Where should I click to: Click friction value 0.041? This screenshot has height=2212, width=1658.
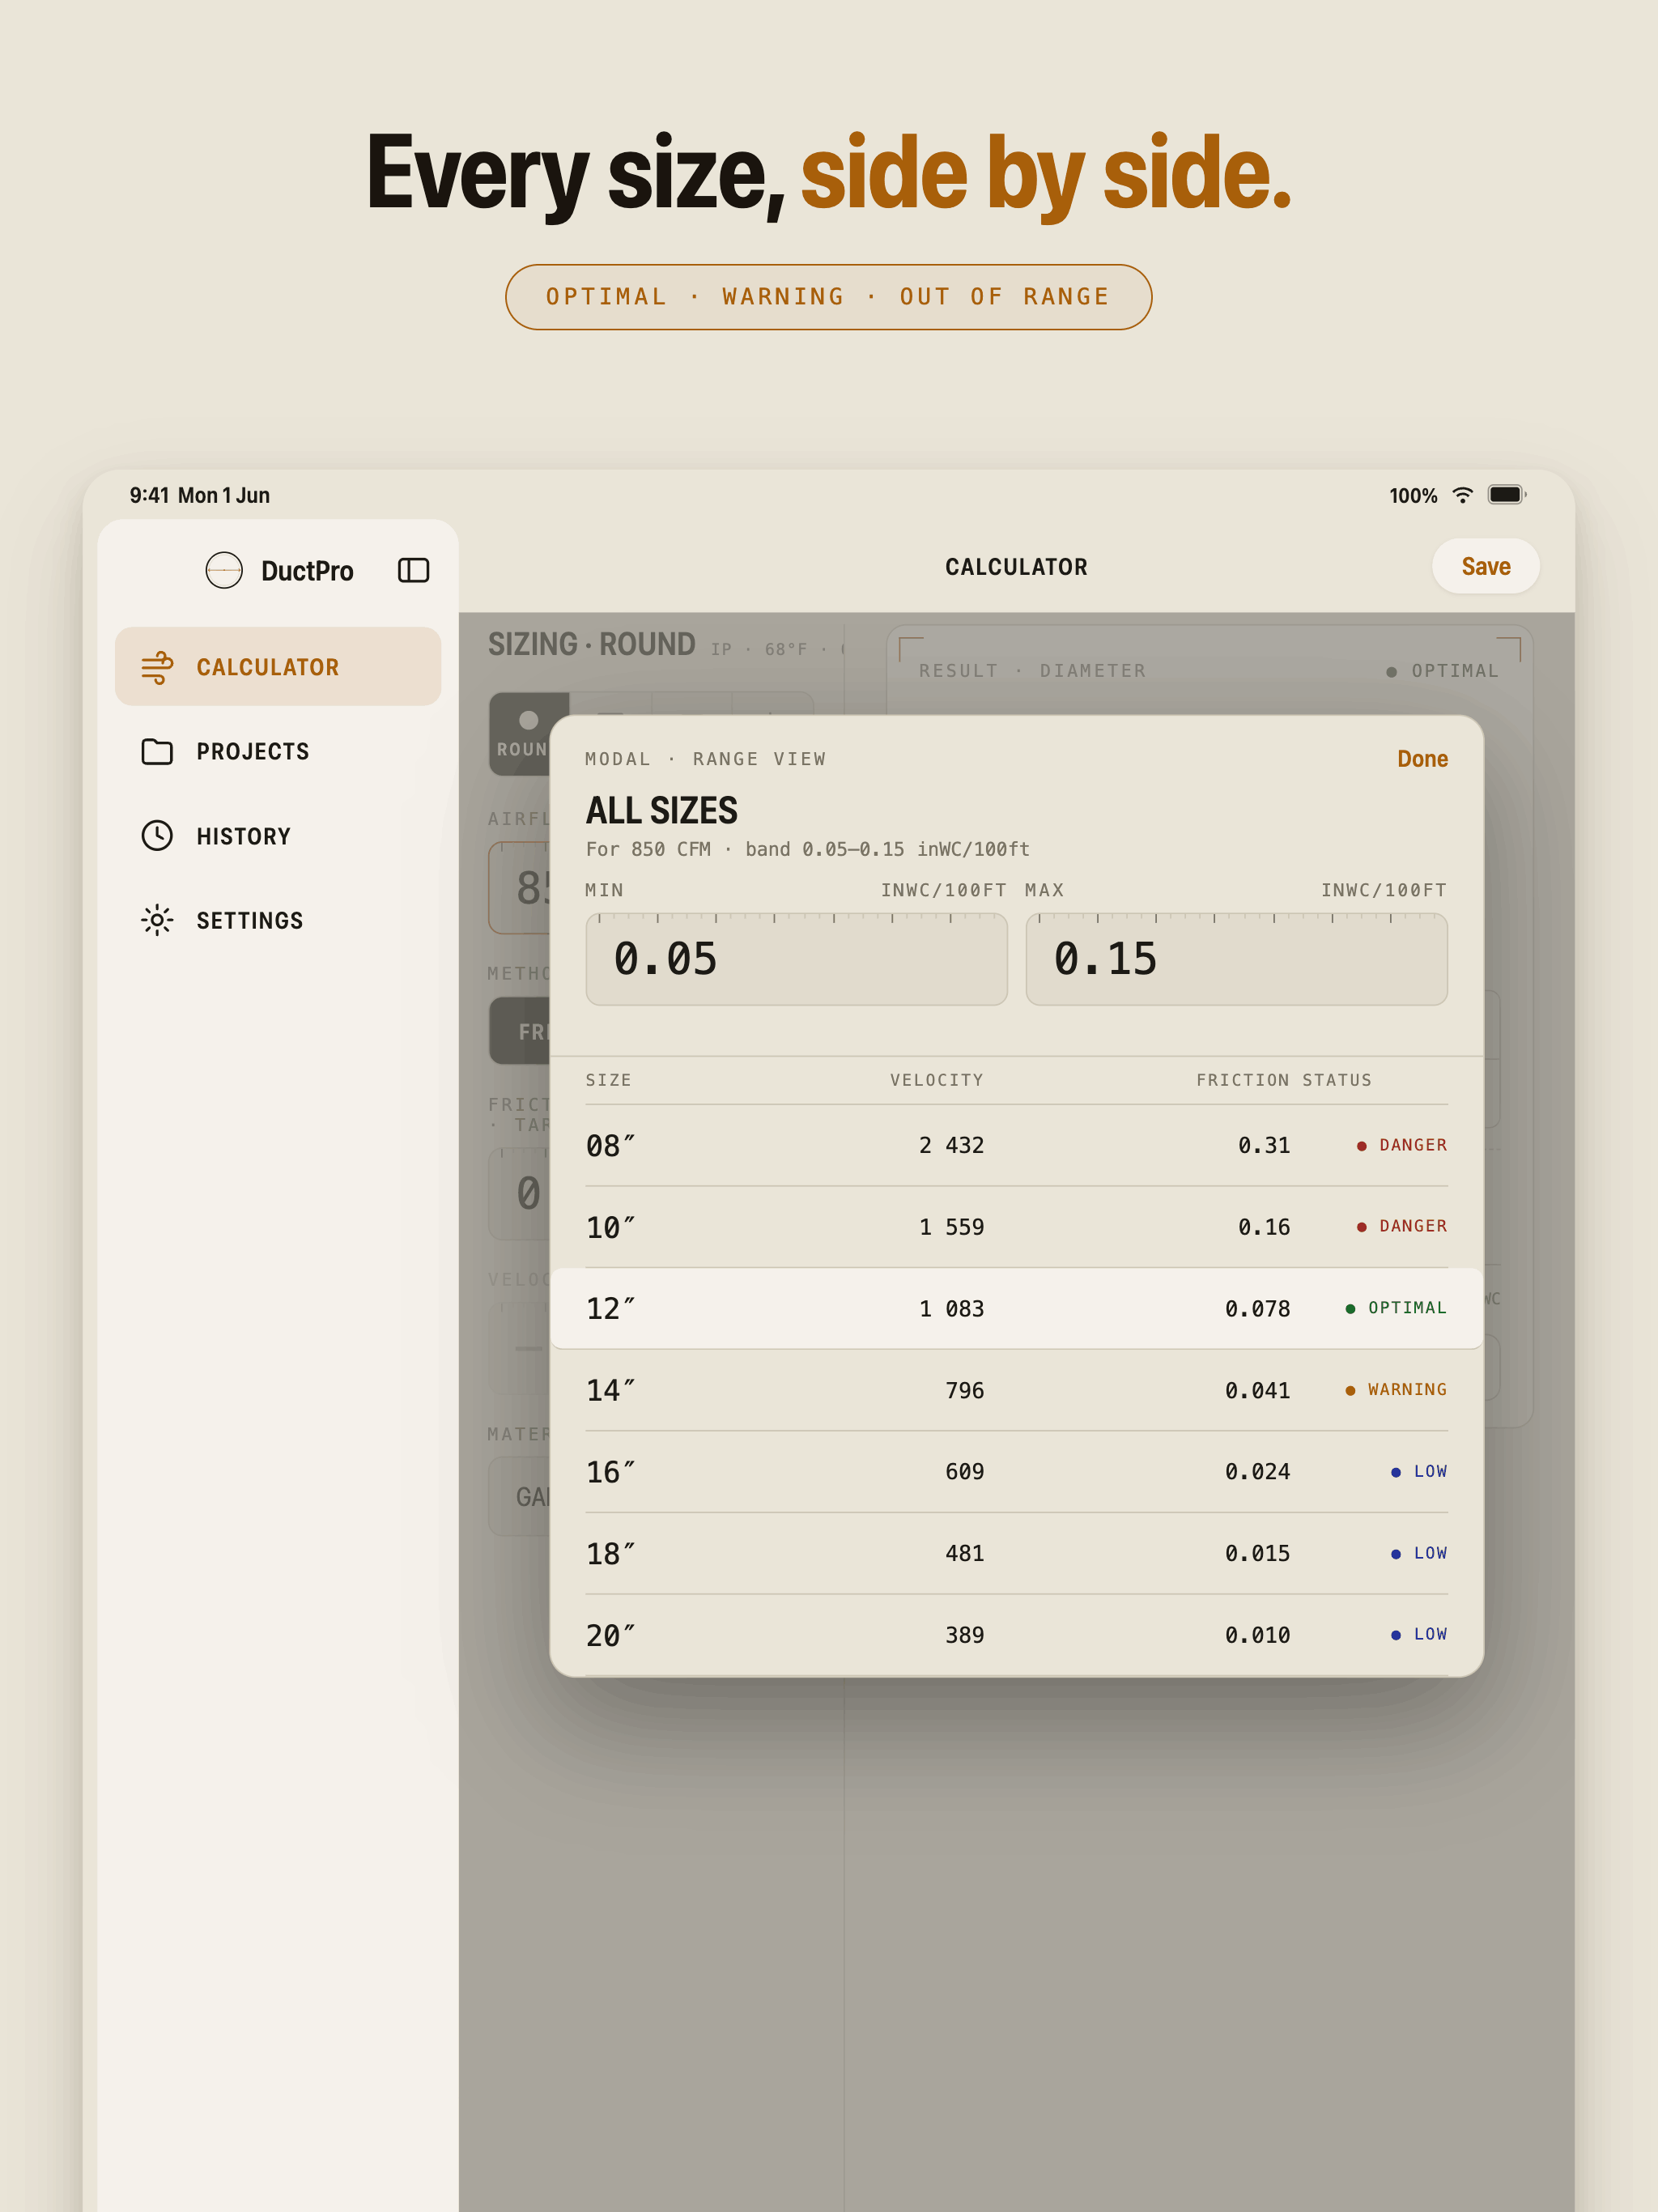tap(1257, 1391)
